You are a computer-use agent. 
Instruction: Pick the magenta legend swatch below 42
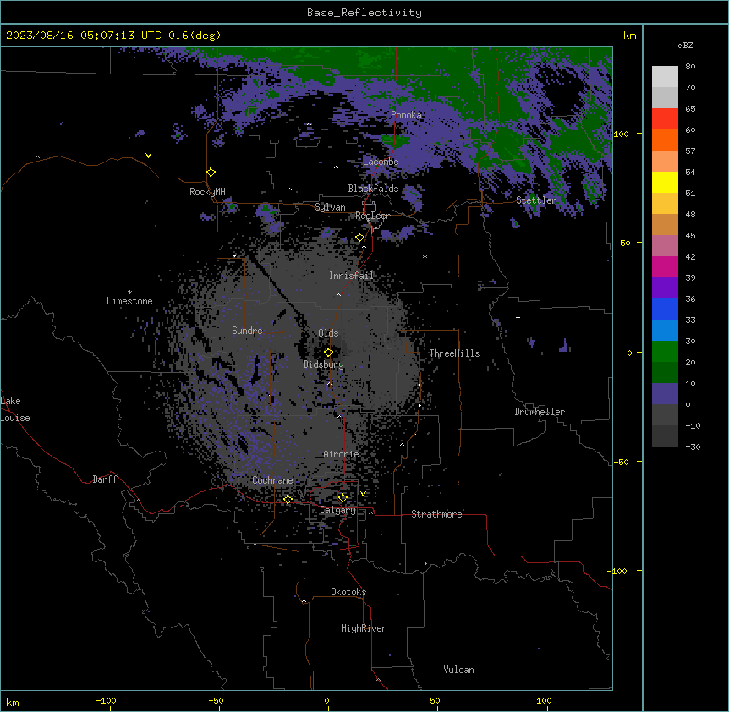pos(665,266)
